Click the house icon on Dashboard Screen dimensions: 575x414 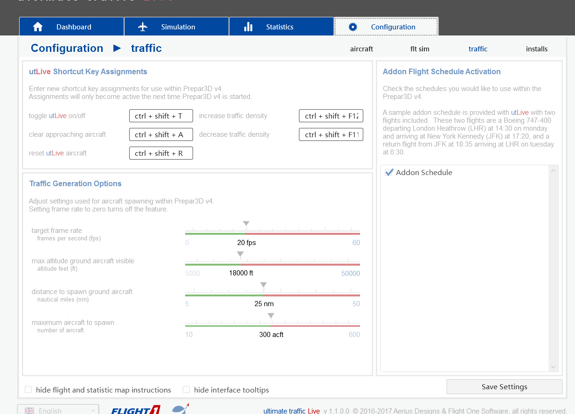(x=38, y=27)
